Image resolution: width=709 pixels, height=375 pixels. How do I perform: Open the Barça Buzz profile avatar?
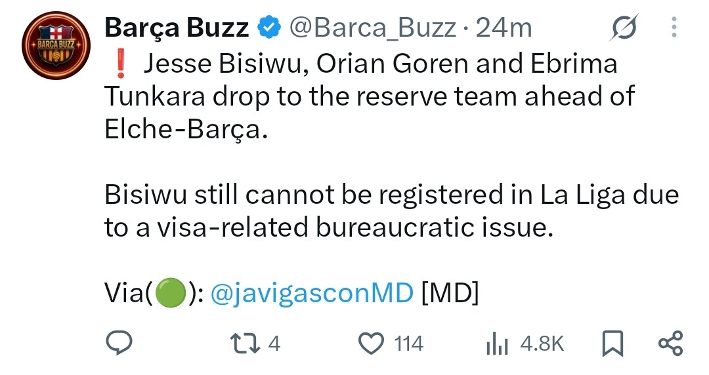(x=56, y=46)
